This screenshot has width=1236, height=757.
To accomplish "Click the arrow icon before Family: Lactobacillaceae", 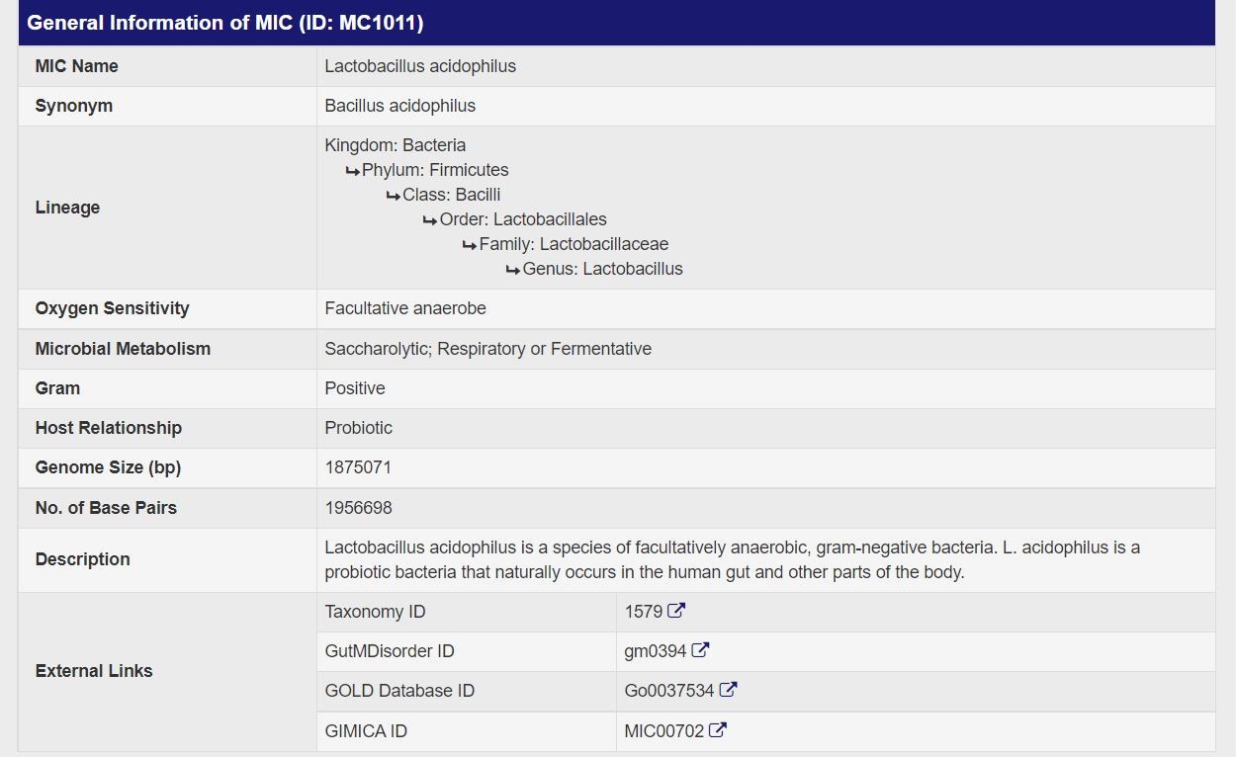I will (470, 245).
